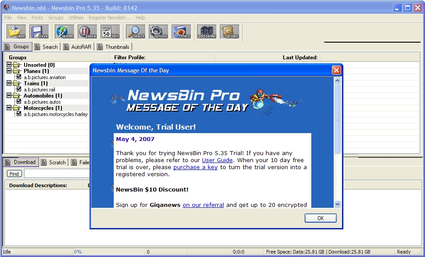Screen dimensions: 425x257
Task: Click the Automobiles folder icon
Action: 17,95
